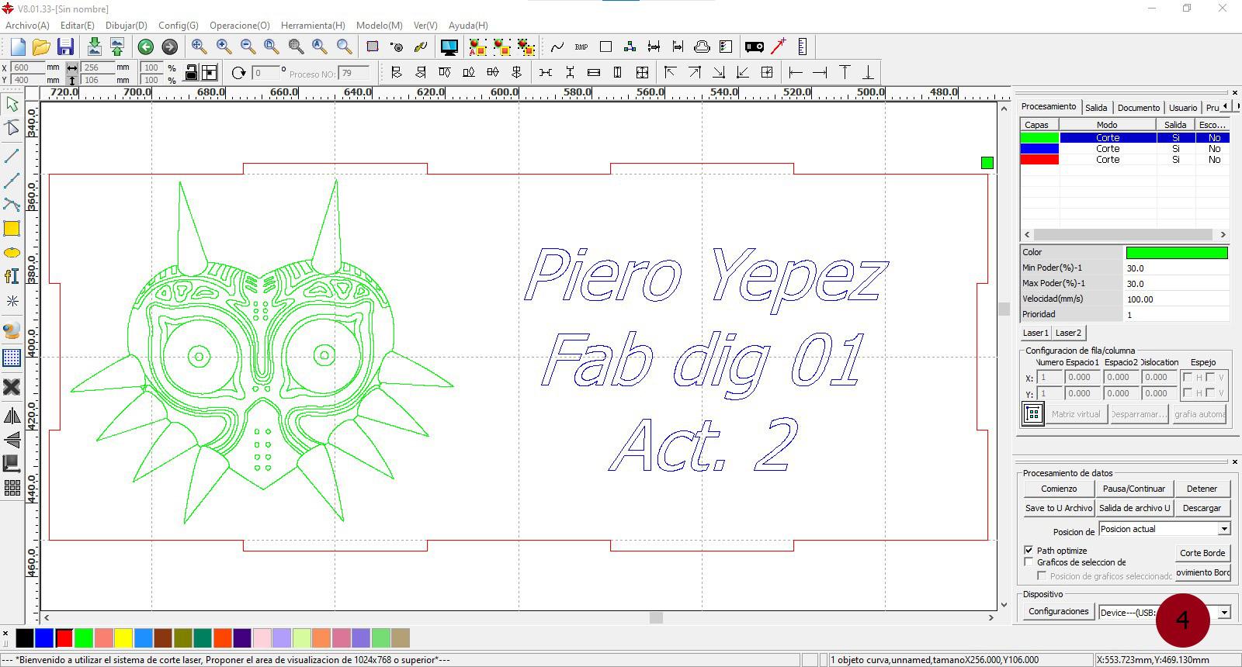Select the pointer selection tool
Viewport: 1242px width, 667px height.
12,104
